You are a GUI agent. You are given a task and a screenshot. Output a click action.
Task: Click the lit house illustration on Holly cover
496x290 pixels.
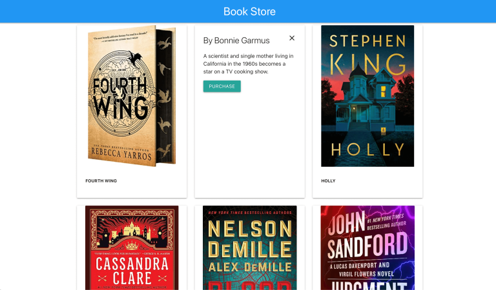pos(367,97)
